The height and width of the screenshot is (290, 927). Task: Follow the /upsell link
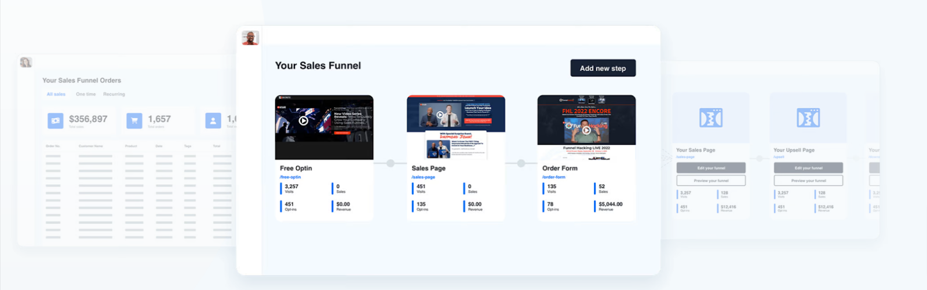coord(779,157)
